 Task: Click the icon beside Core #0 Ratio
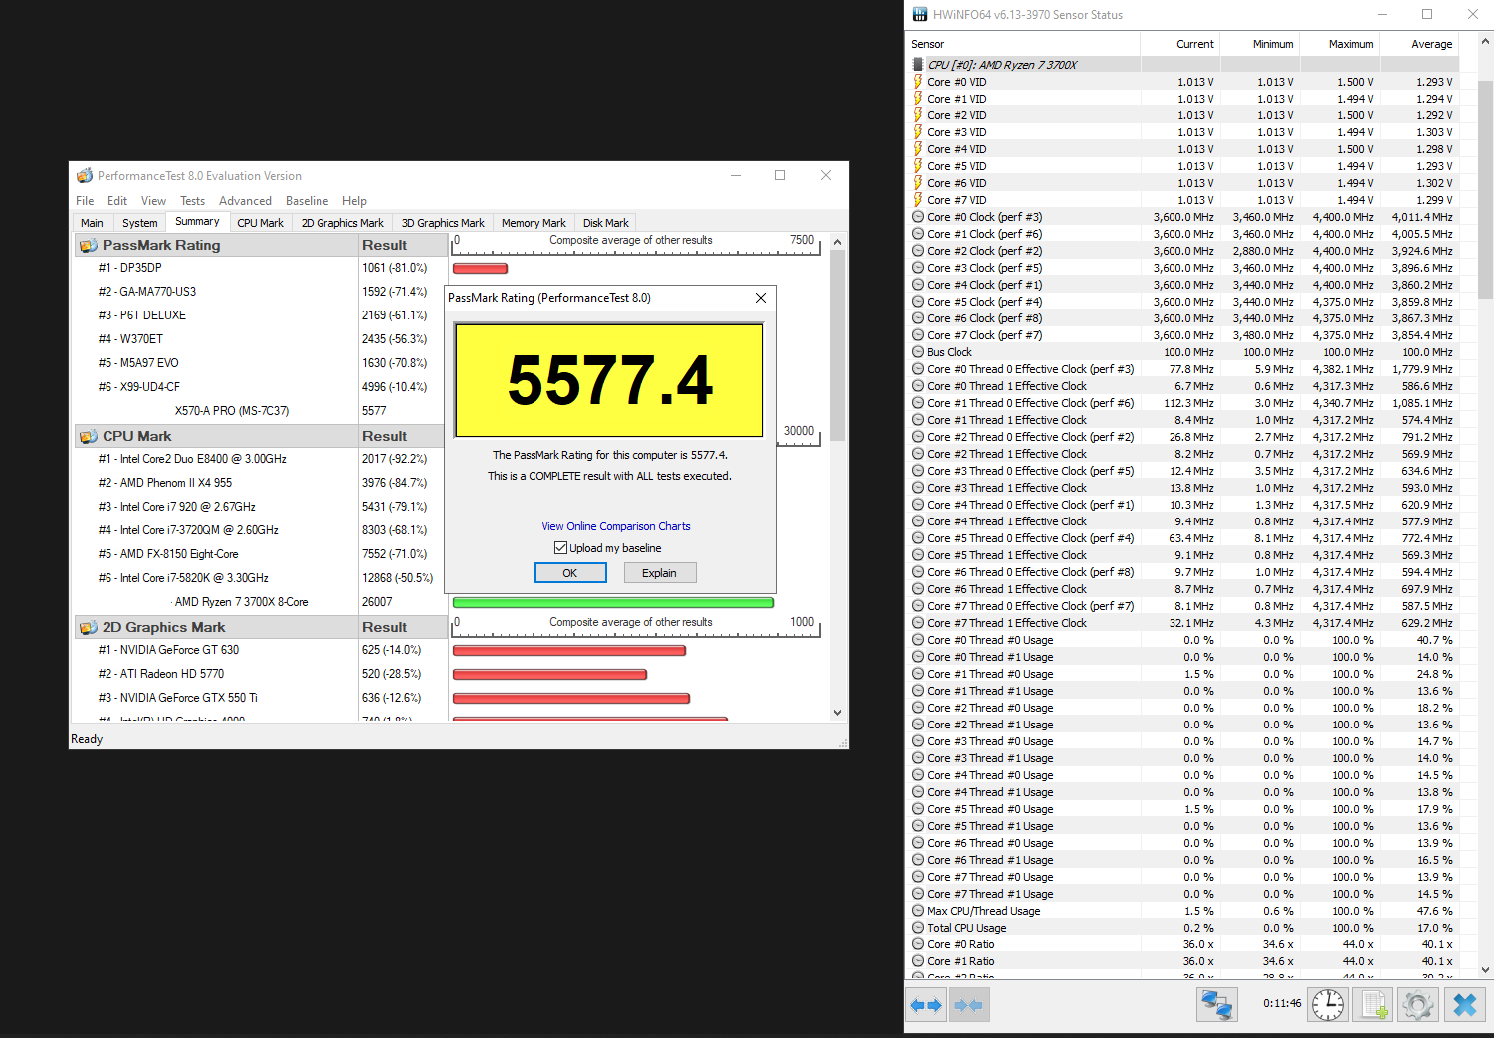point(918,944)
